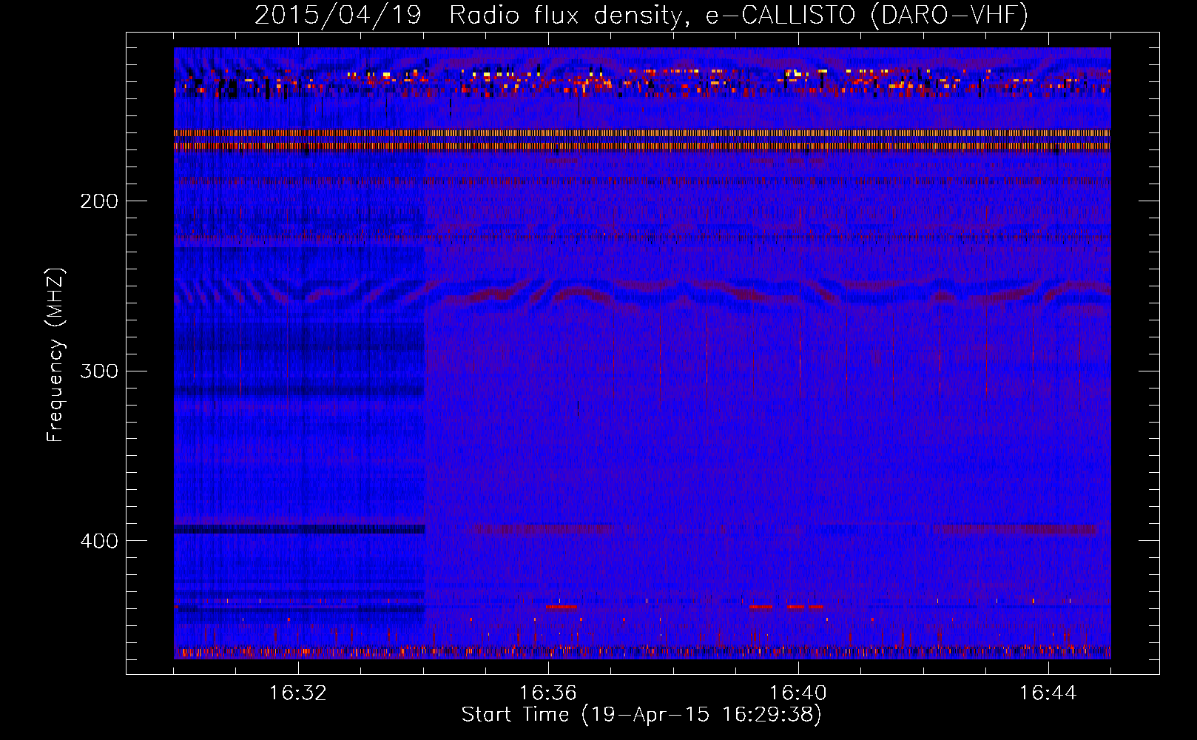Click the 16:32 time tick label

coord(297,693)
